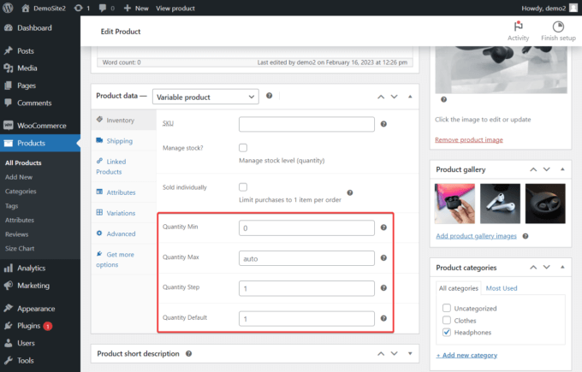Screen dimensions: 582x372
Task: Move Product categories panel up
Action: [x=533, y=267]
